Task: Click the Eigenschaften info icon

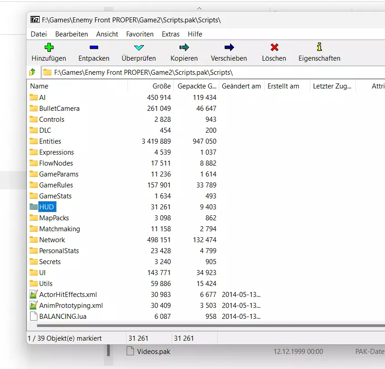Action: click(319, 47)
